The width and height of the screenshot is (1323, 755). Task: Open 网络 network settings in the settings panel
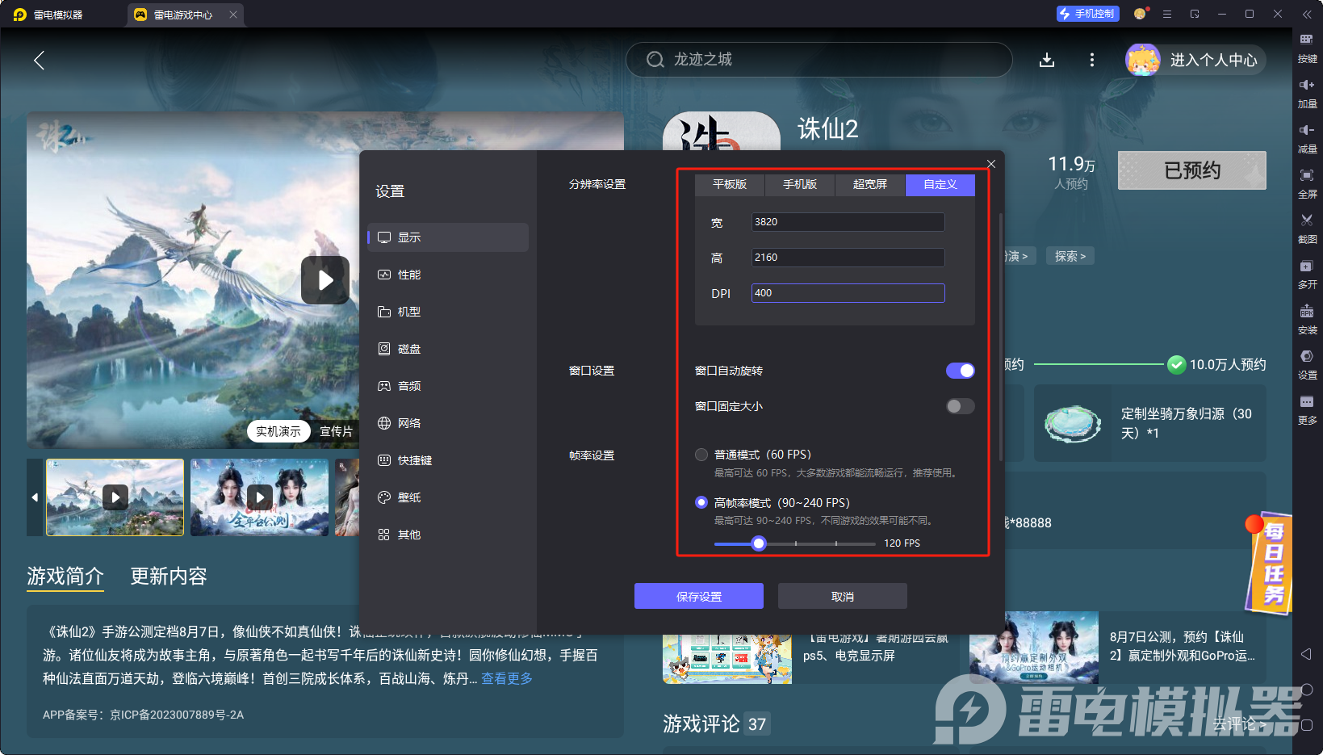point(407,422)
